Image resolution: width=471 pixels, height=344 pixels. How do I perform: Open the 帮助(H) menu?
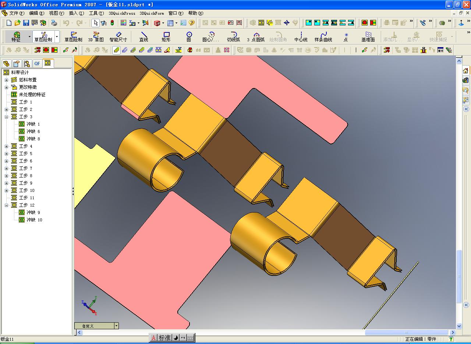(195, 13)
